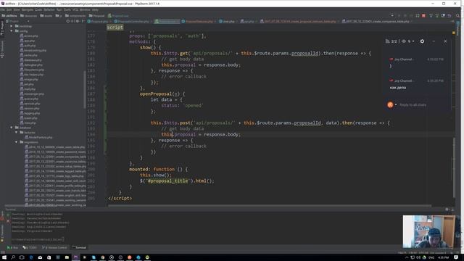This screenshot has height=261, width=464.
Task: Open the run configuration dropdown in the toolbar
Action: 392,16
